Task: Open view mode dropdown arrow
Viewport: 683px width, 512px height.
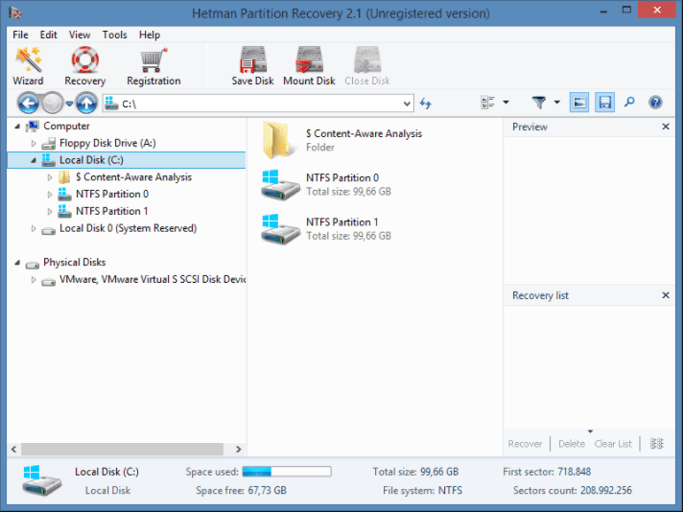Action: point(506,103)
